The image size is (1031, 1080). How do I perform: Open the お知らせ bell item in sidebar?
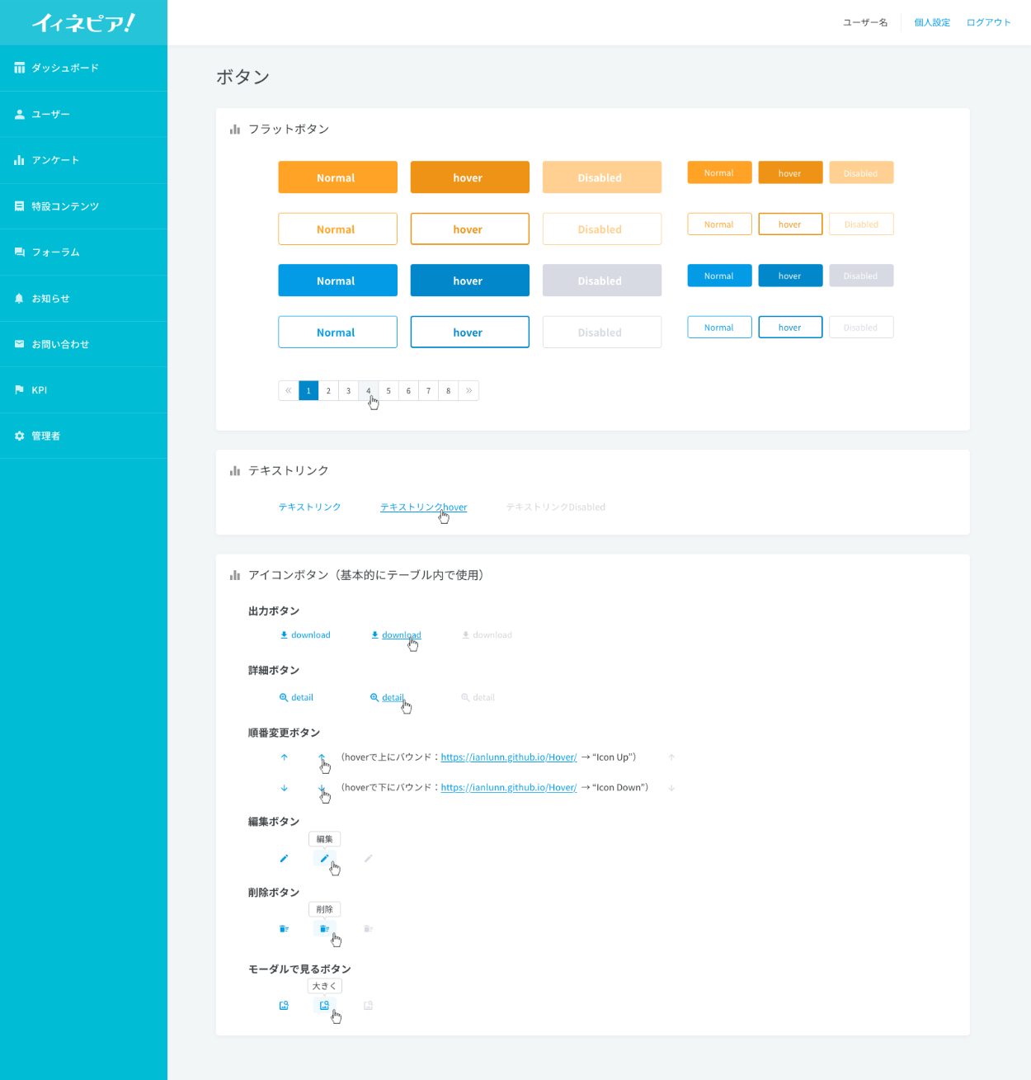[50, 299]
